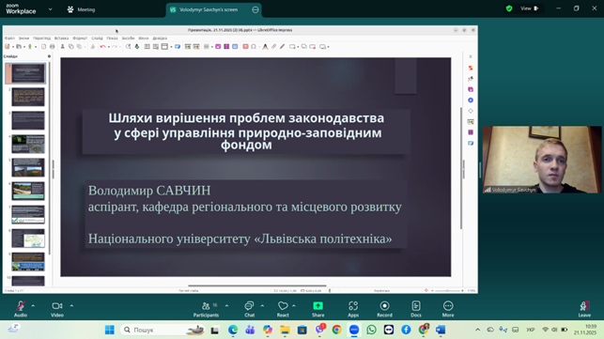Open the React emoji menu
This screenshot has width=604, height=339.
283,309
